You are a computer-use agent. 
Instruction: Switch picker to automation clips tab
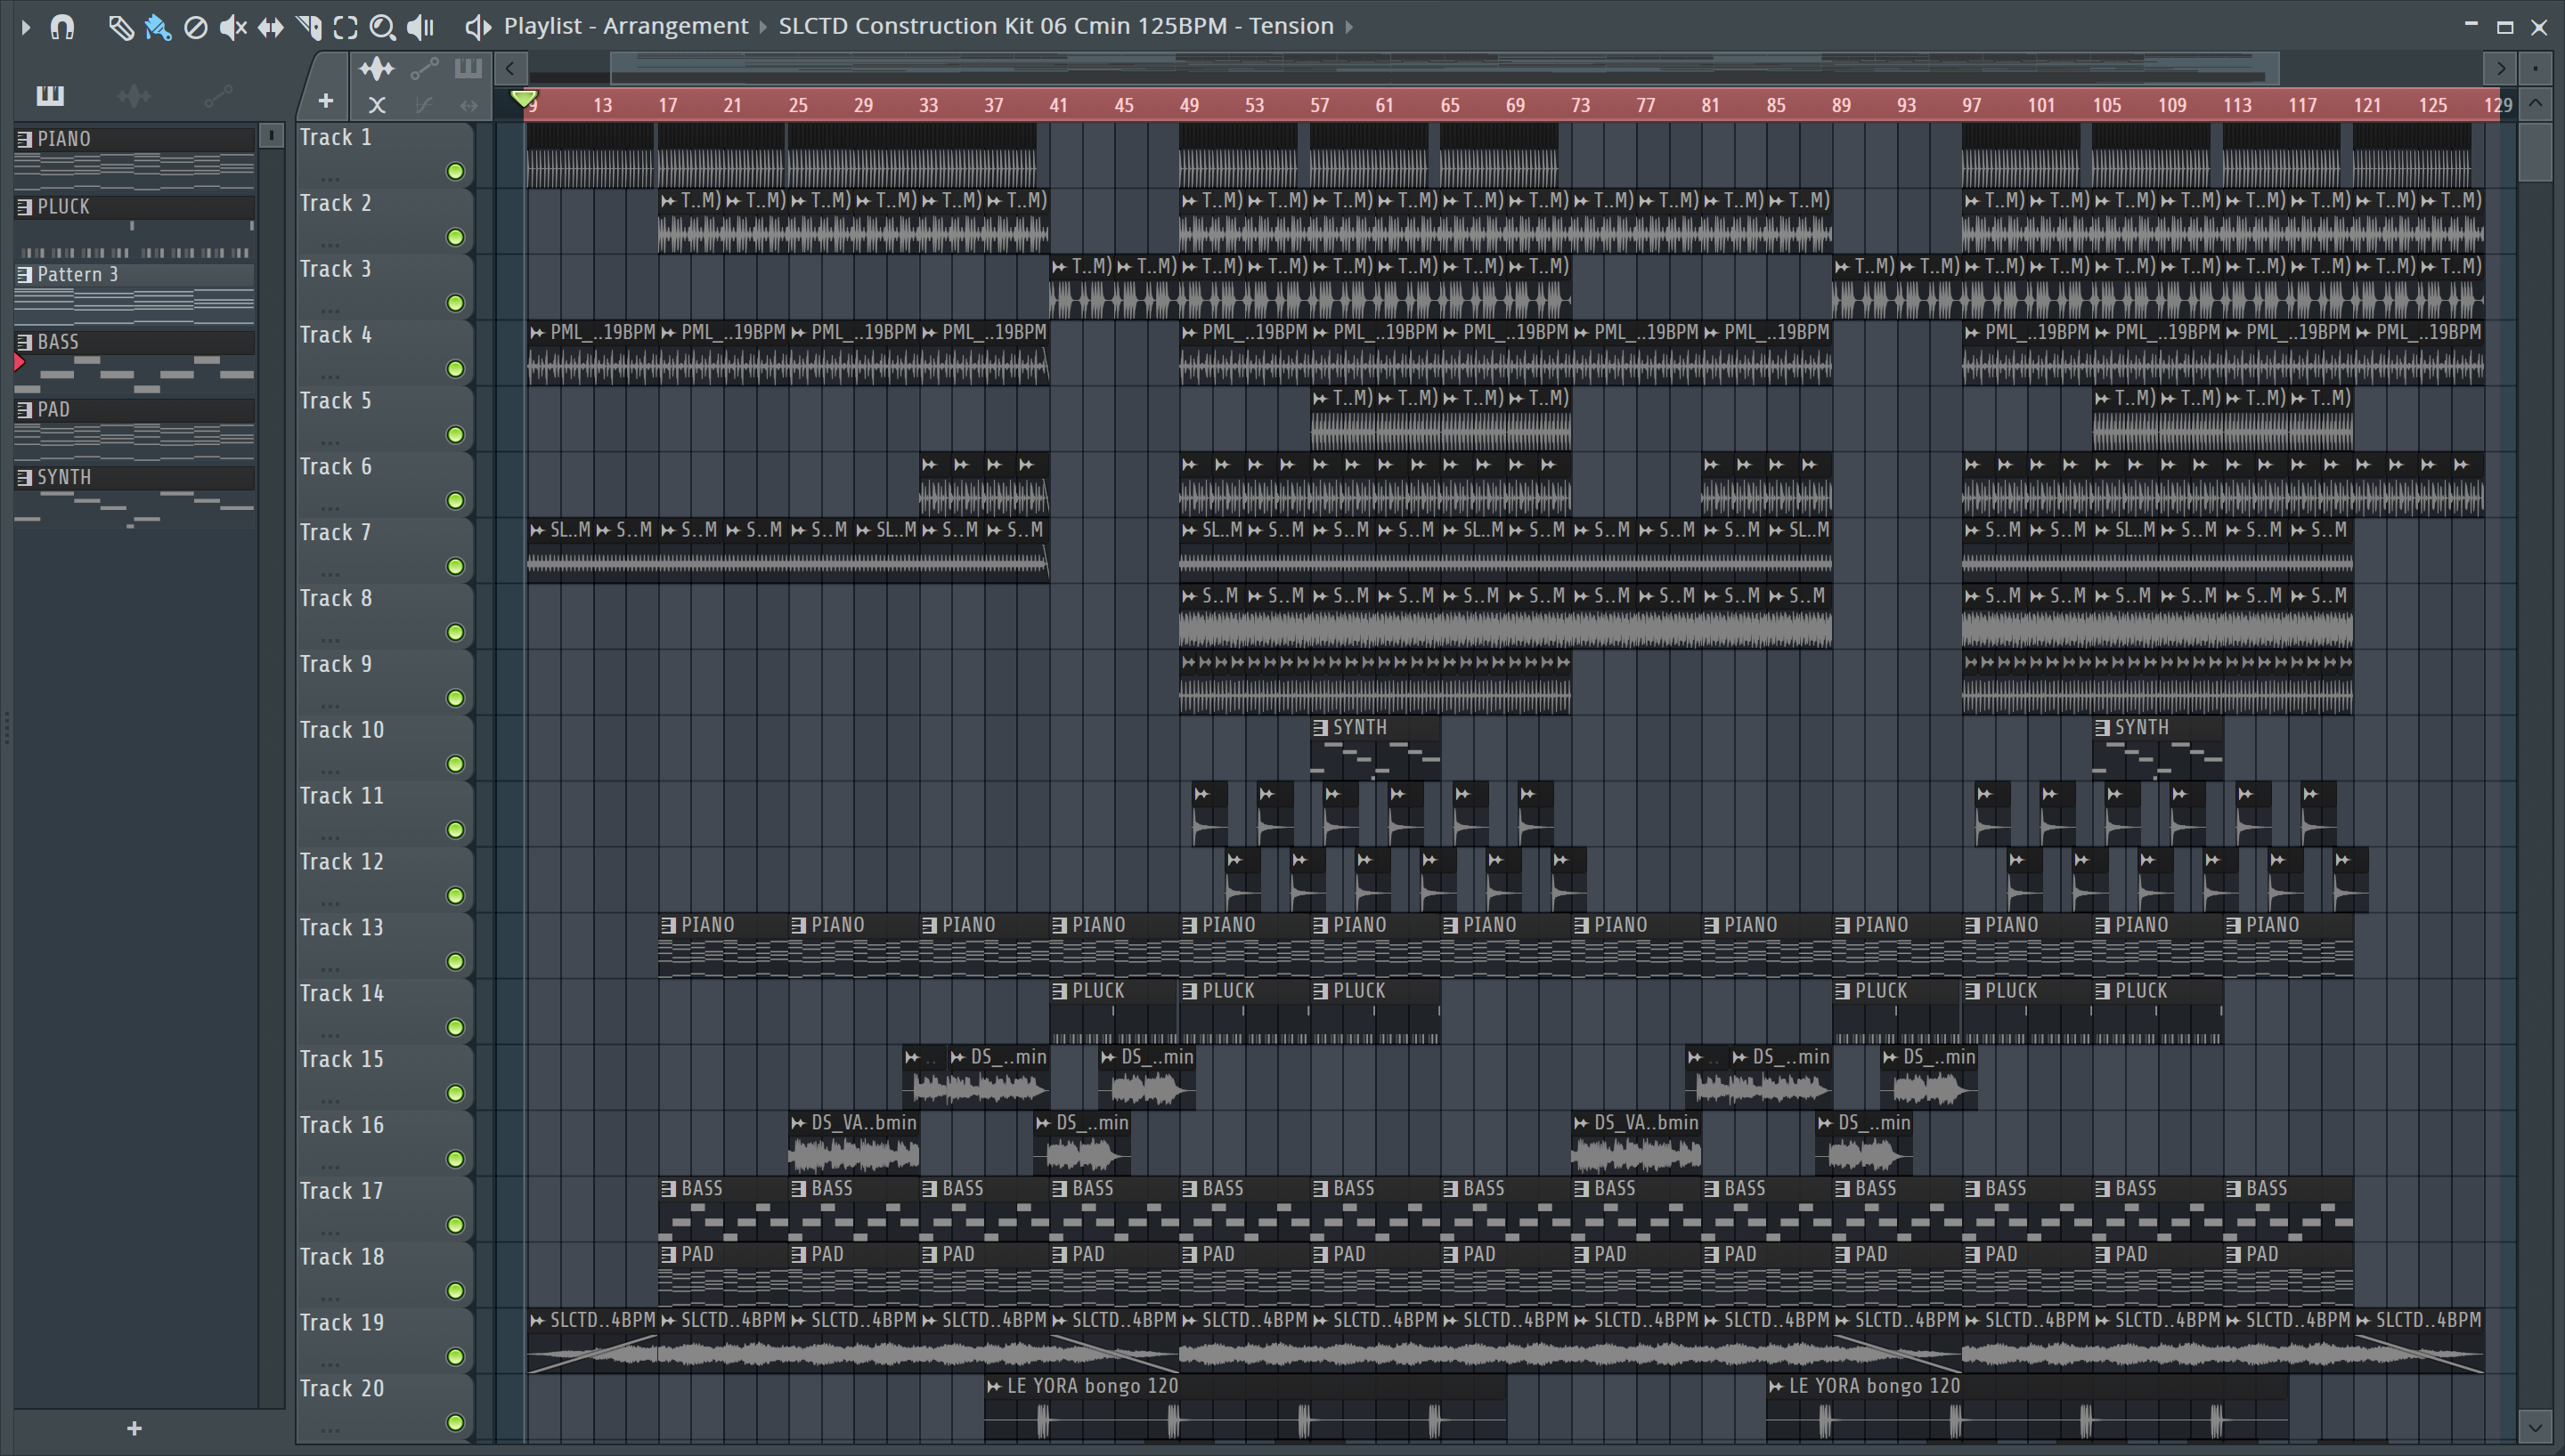(218, 96)
